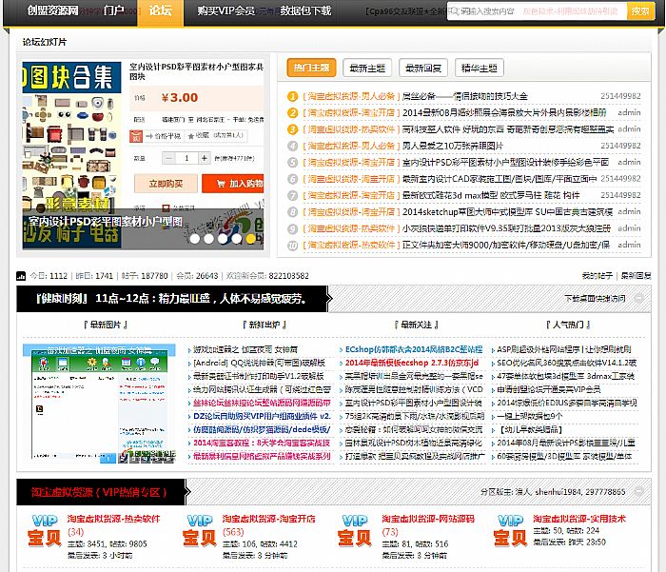Switch to 精华主题 tab

pos(480,68)
